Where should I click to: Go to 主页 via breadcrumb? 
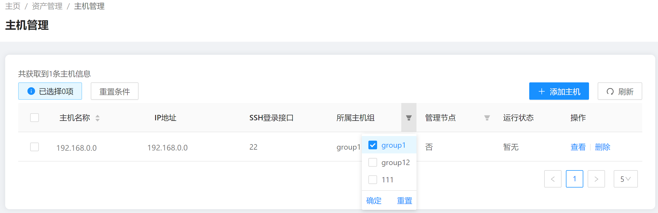(13, 6)
